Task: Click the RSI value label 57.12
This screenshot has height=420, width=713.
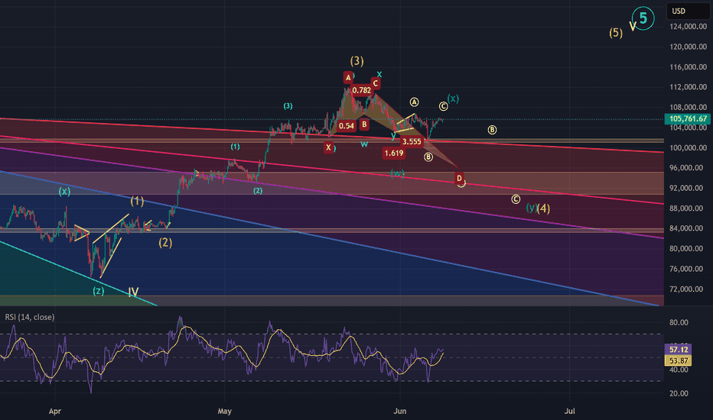Action: pos(679,349)
